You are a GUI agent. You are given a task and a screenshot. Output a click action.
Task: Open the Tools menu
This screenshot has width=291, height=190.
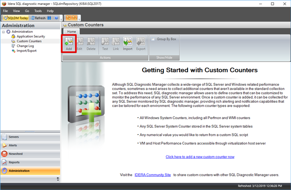point(38,11)
